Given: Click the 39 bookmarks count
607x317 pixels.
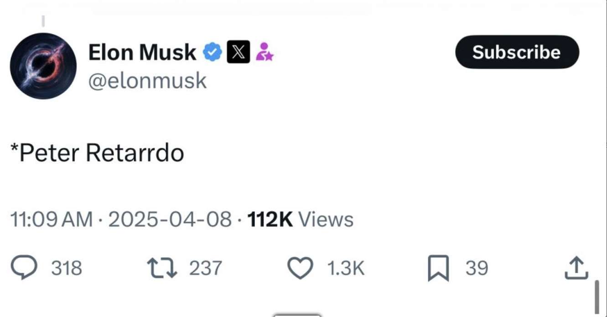Looking at the screenshot, I should pos(477,268).
